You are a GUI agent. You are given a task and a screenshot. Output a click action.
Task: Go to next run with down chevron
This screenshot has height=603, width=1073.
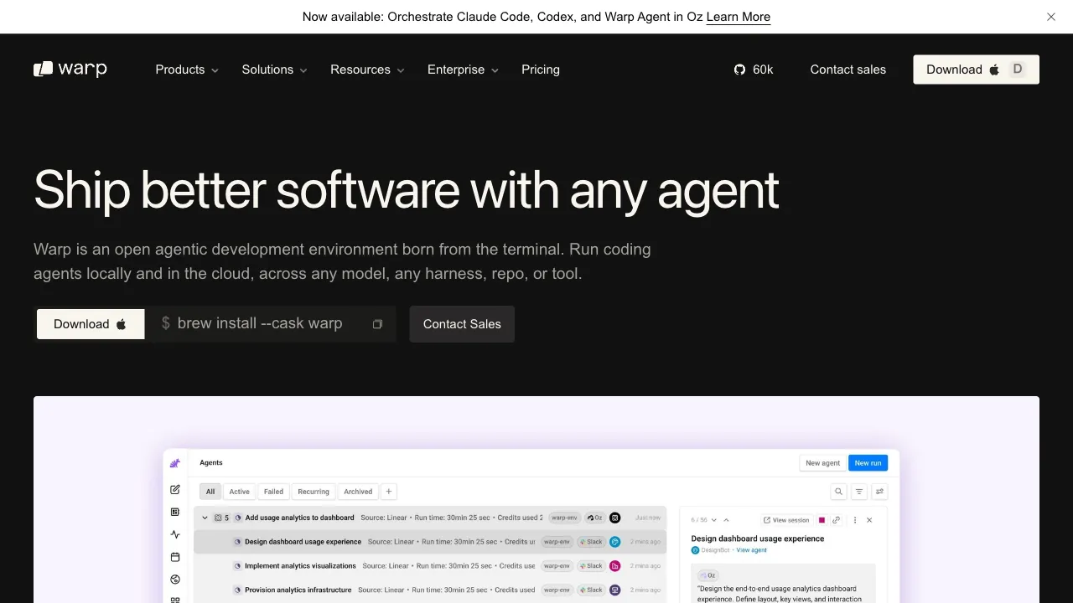click(x=714, y=520)
